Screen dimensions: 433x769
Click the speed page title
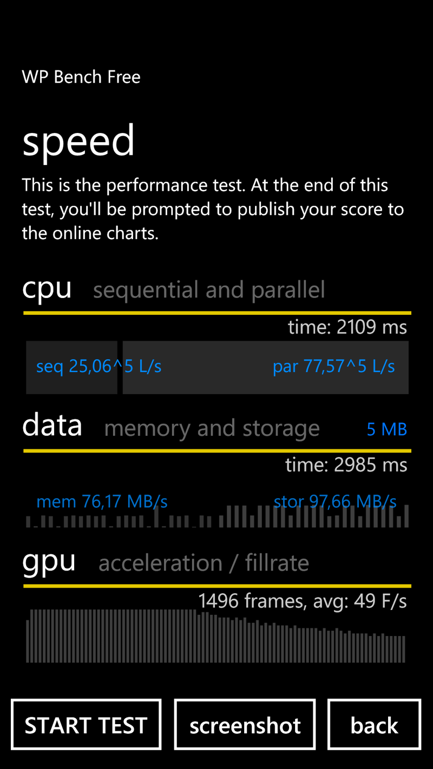(78, 140)
